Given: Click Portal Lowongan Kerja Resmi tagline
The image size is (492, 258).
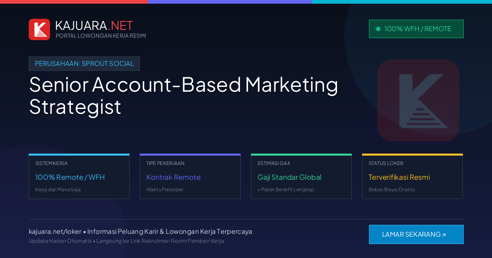Looking at the screenshot, I should tap(101, 36).
